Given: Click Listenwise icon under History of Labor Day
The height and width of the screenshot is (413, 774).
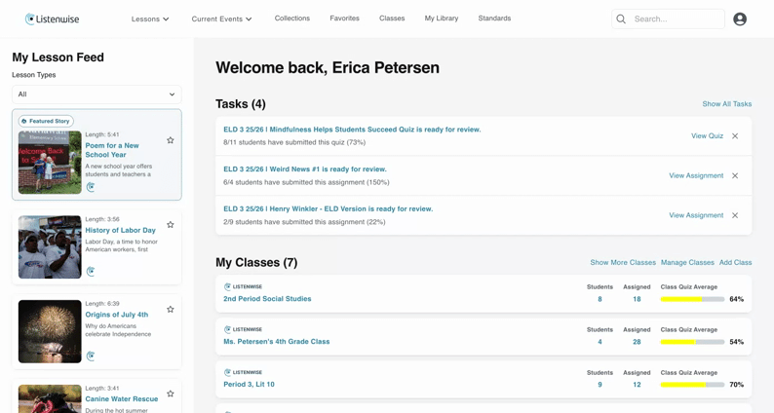Looking at the screenshot, I should [91, 272].
